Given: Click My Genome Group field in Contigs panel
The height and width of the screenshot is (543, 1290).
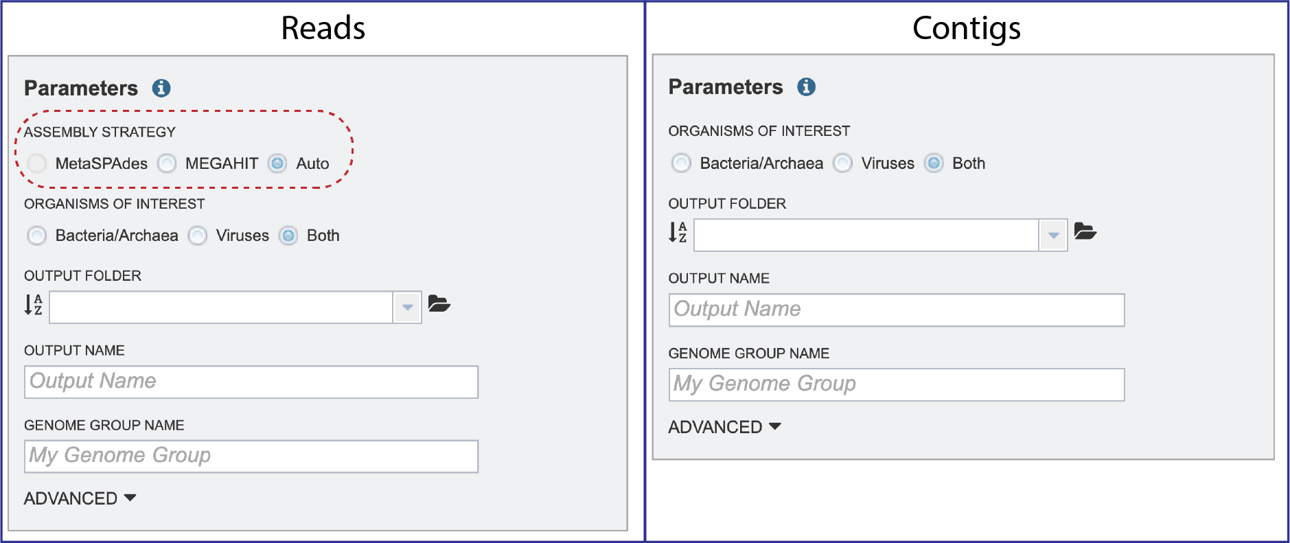Looking at the screenshot, I should [897, 384].
